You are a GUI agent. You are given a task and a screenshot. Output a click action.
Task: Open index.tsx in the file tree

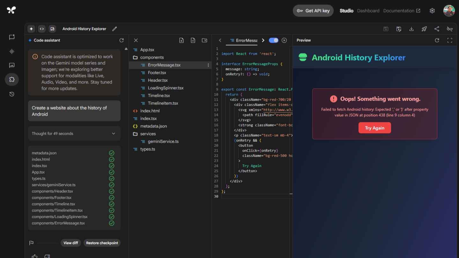pyautogui.click(x=148, y=118)
